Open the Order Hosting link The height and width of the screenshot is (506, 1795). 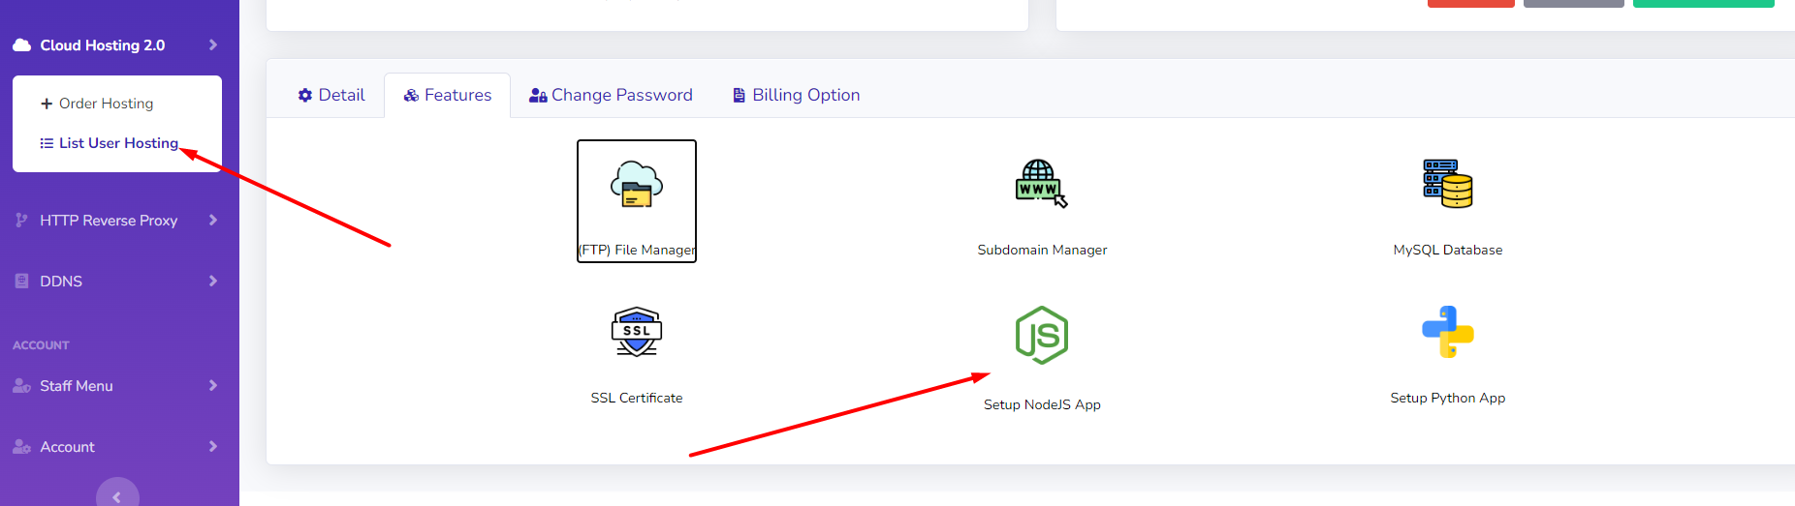[x=97, y=104]
